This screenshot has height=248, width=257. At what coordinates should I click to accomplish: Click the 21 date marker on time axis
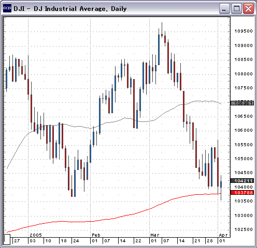click(x=197, y=241)
